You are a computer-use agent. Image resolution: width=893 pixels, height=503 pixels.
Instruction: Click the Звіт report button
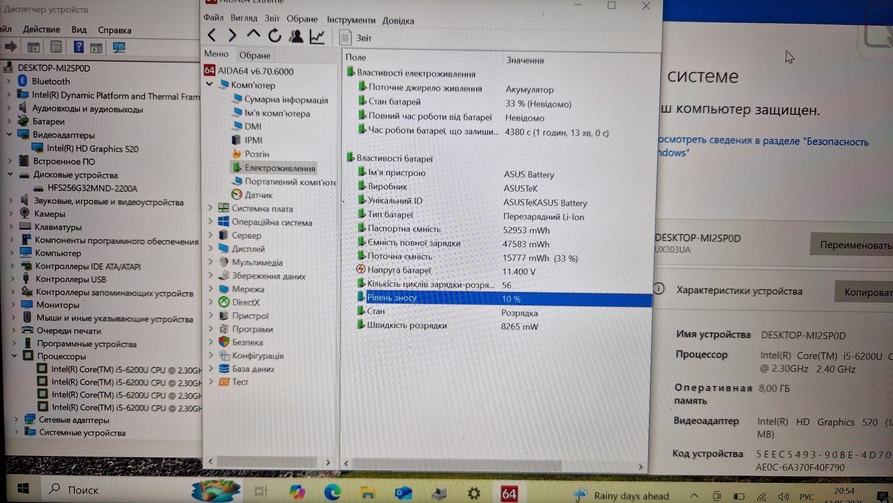coord(356,38)
